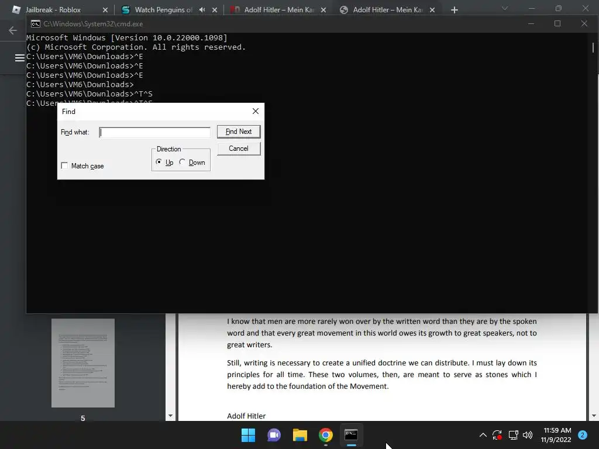Open a new browser tab
Viewport: 599px width, 449px height.
454,10
